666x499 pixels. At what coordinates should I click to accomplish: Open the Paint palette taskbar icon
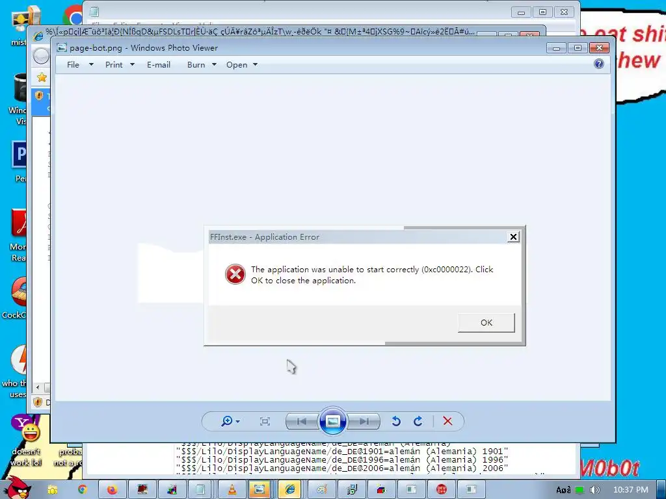[322, 490]
